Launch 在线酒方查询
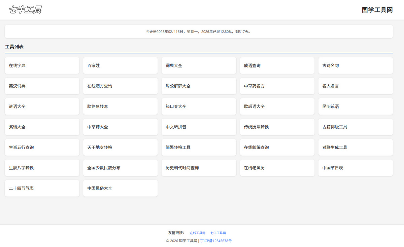404x247 pixels. point(120,86)
